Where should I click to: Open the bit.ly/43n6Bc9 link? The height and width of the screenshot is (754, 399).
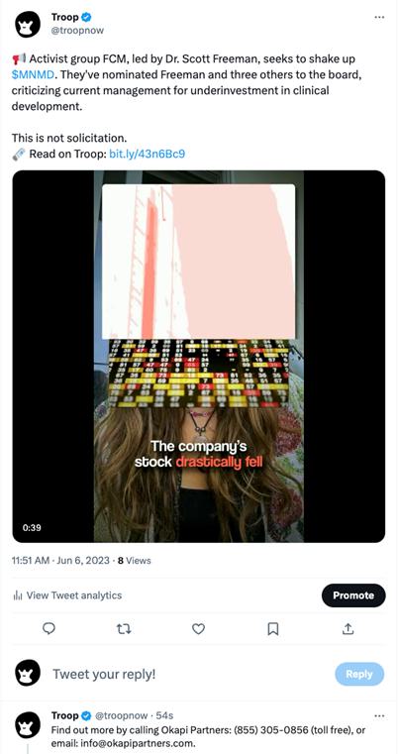click(x=148, y=154)
